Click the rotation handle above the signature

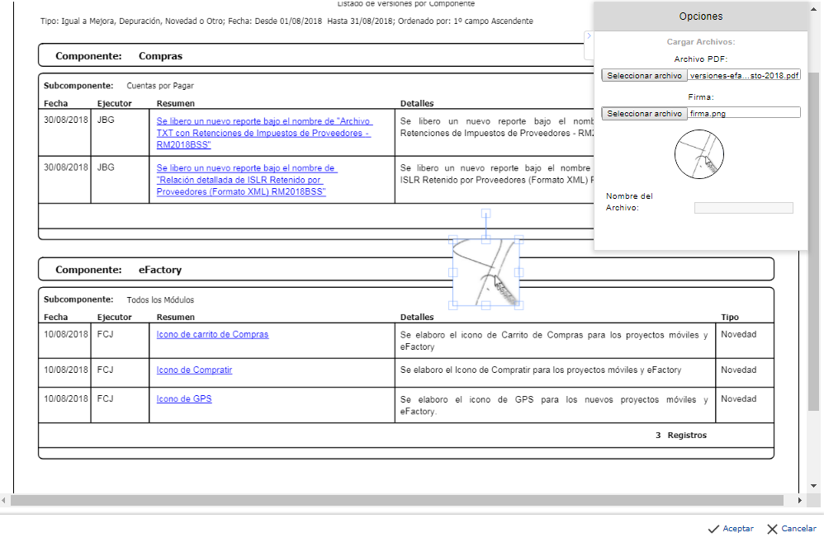pos(485,212)
